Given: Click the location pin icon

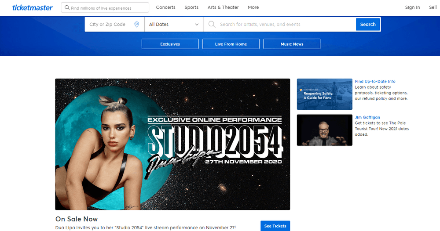Looking at the screenshot, I should pos(137,24).
